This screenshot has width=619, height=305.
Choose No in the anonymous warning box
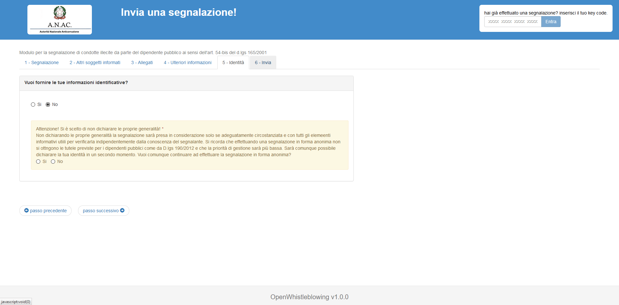53,162
